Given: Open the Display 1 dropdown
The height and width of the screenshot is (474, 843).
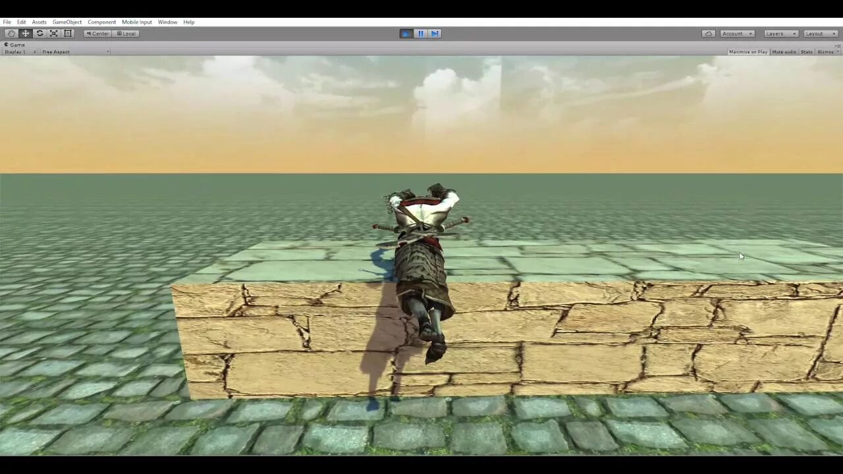Looking at the screenshot, I should [19, 52].
